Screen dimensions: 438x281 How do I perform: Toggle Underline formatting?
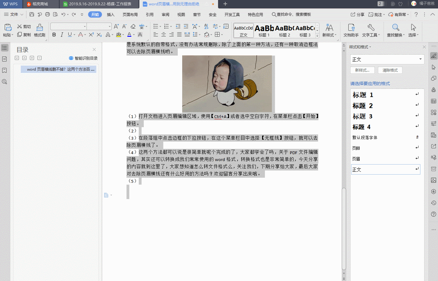[x=70, y=35]
